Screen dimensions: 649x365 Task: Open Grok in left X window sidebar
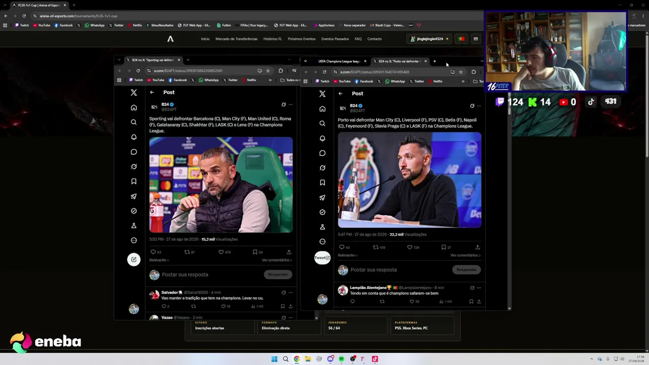click(x=134, y=166)
